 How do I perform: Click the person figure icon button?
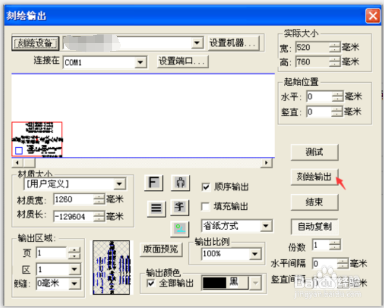click(x=180, y=183)
